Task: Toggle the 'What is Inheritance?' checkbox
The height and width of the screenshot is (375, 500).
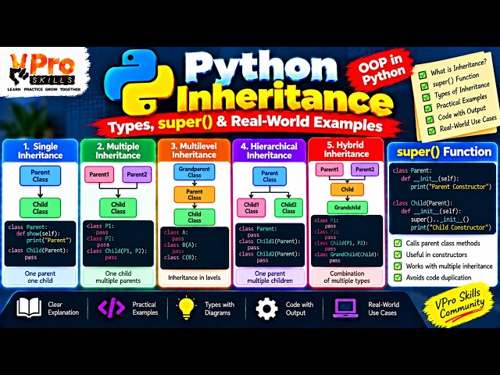Action: pyautogui.click(x=423, y=75)
